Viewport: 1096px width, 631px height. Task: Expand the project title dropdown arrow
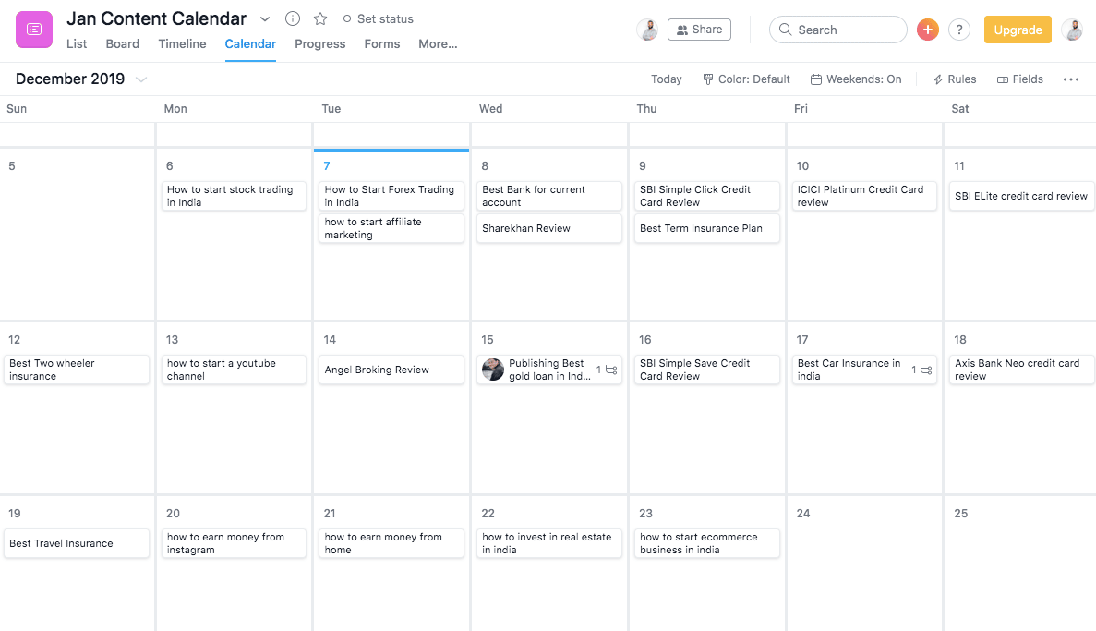tap(265, 18)
